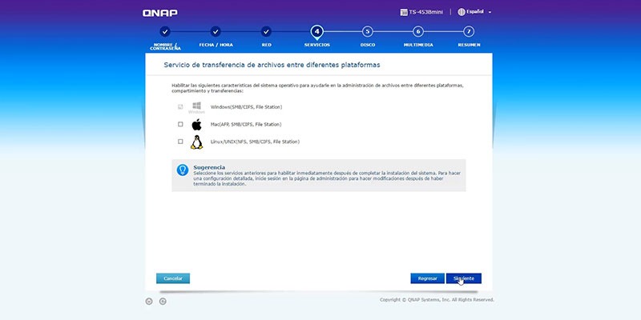641x320 pixels.
Task: Toggle the Windows (SMB/CIFS) checkbox
Action: (180, 107)
